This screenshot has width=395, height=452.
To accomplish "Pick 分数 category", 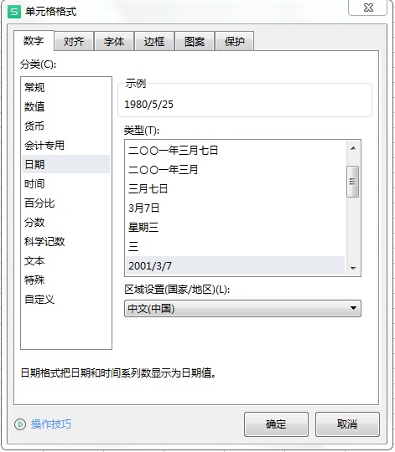I will click(x=65, y=223).
